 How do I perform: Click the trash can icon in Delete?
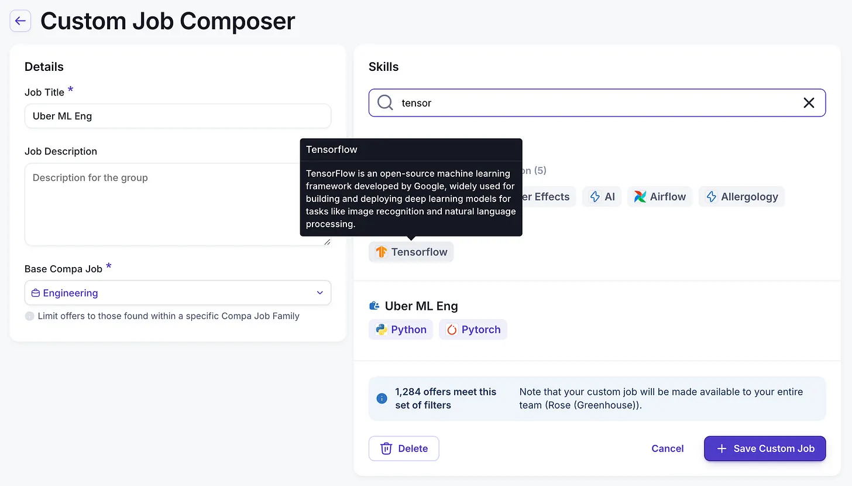click(x=386, y=449)
